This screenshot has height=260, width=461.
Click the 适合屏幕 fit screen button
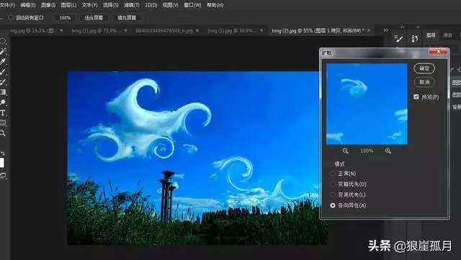coord(94,18)
